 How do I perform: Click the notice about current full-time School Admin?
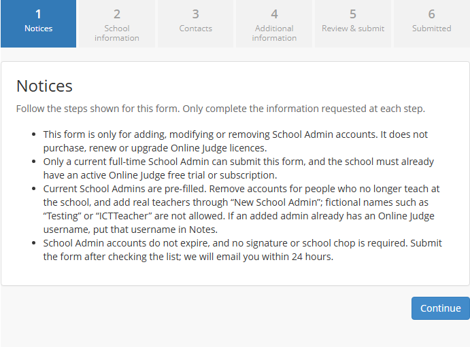[x=238, y=168]
